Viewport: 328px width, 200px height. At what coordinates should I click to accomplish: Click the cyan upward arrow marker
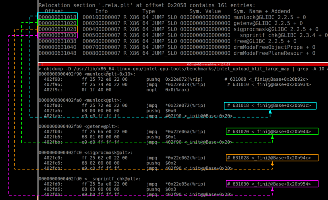coord(270,111)
